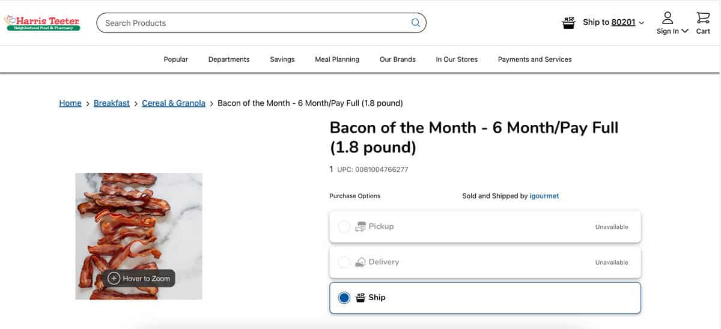Click the Pickup store icon
This screenshot has width=721, height=329.
pyautogui.click(x=360, y=226)
